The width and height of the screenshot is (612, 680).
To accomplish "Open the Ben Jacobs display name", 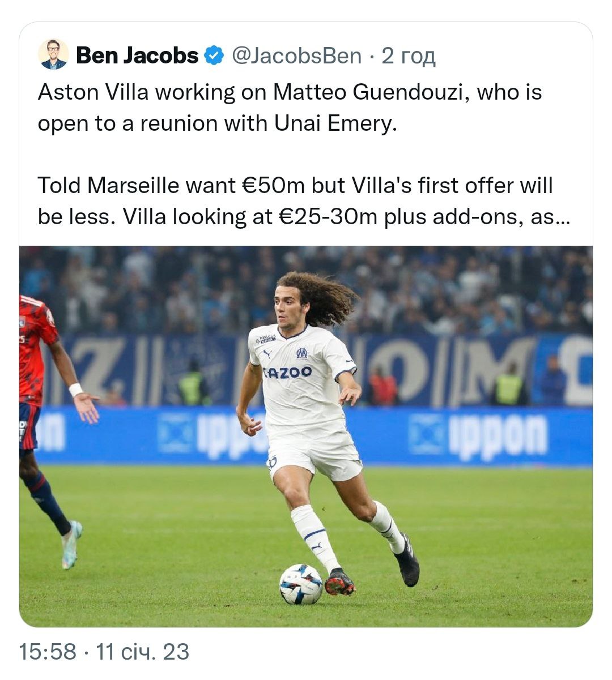I will coord(137,55).
